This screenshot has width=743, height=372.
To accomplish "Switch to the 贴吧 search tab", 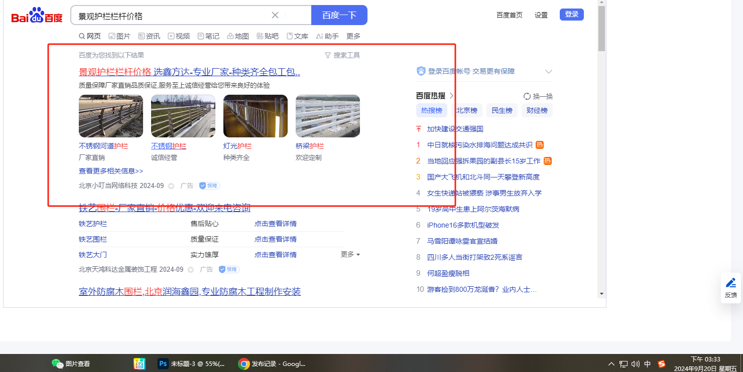I will point(268,36).
